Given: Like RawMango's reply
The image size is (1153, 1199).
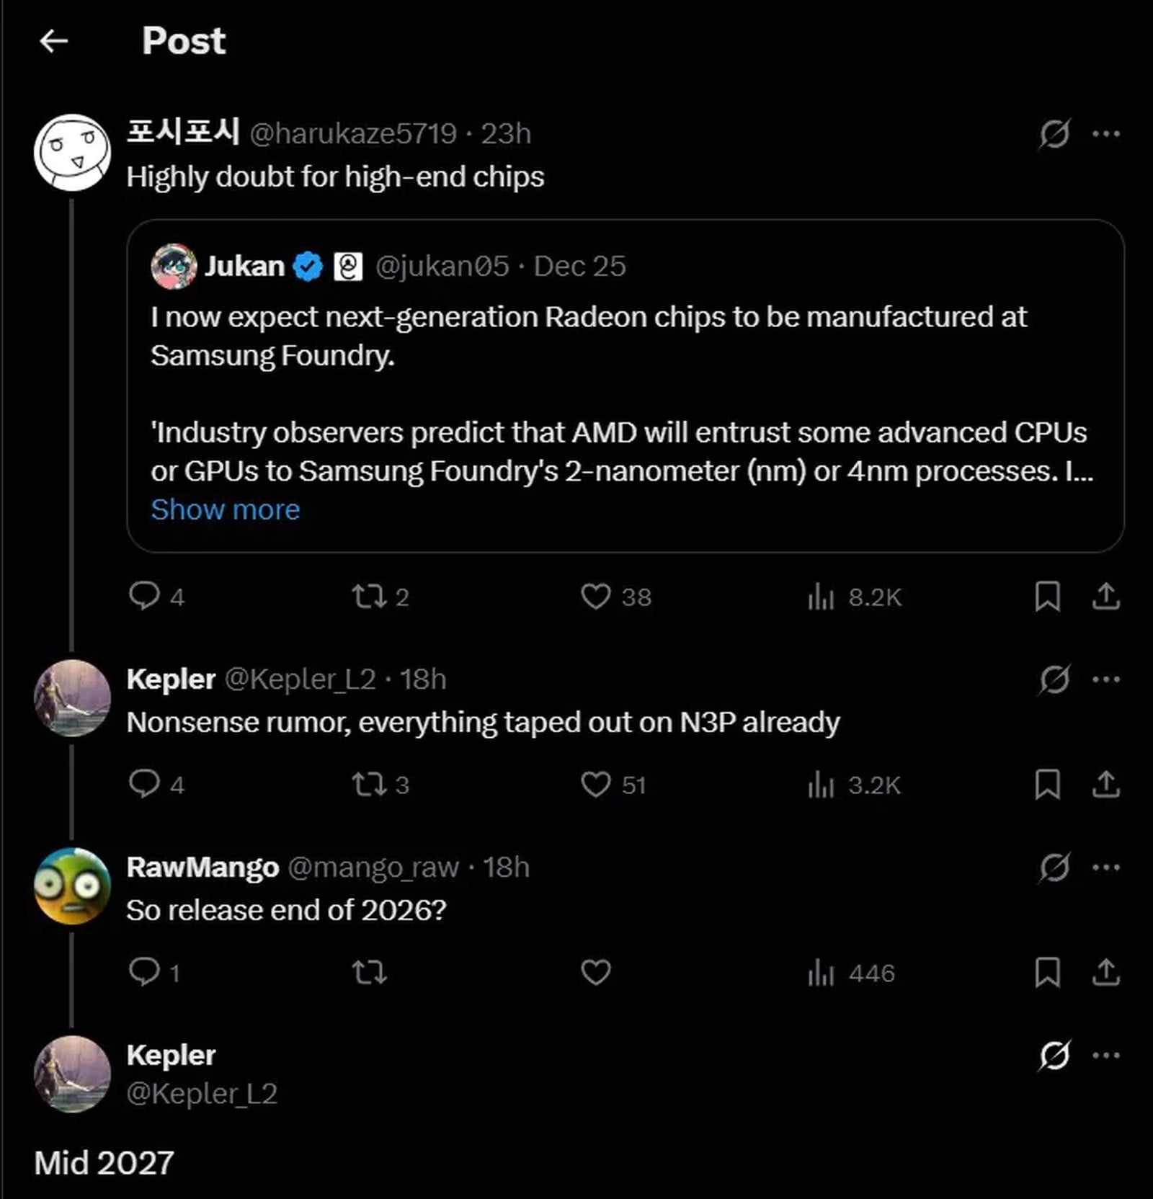Looking at the screenshot, I should point(595,973).
